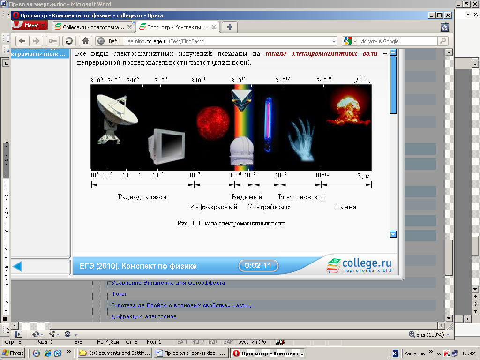This screenshot has width=480, height=360.
Task: Close the Просмотр - Конспекты tab
Action: coord(214,27)
